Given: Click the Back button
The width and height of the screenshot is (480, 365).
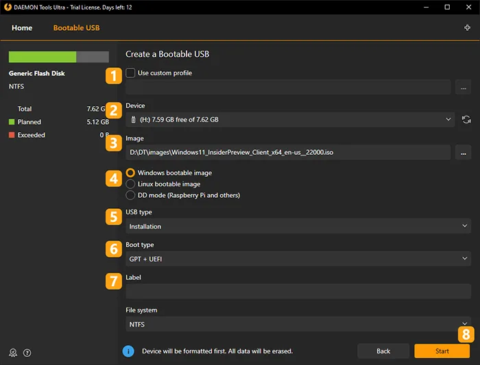Looking at the screenshot, I should [x=383, y=351].
